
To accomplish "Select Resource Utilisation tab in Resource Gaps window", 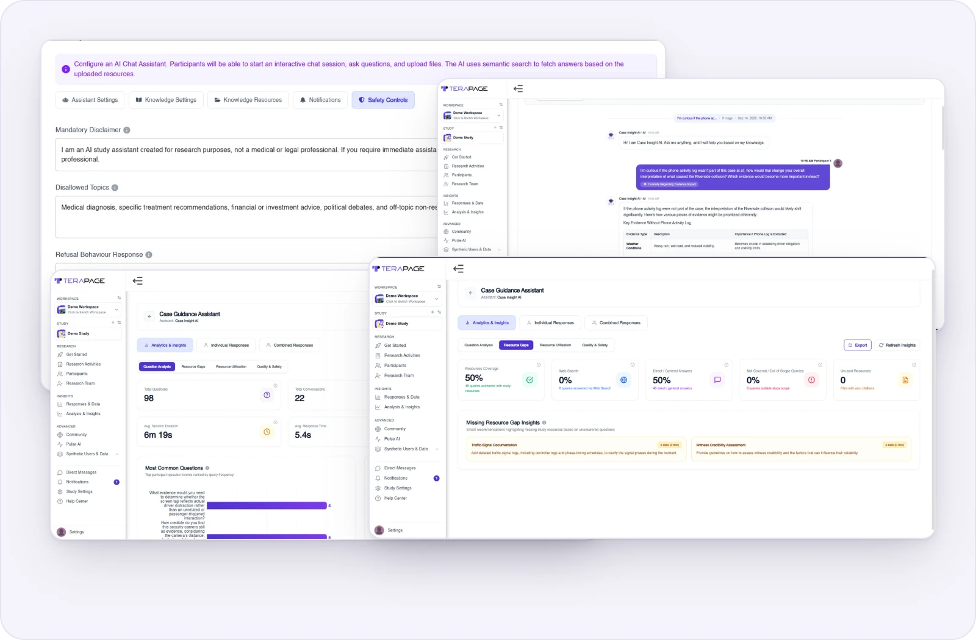I will pos(555,345).
